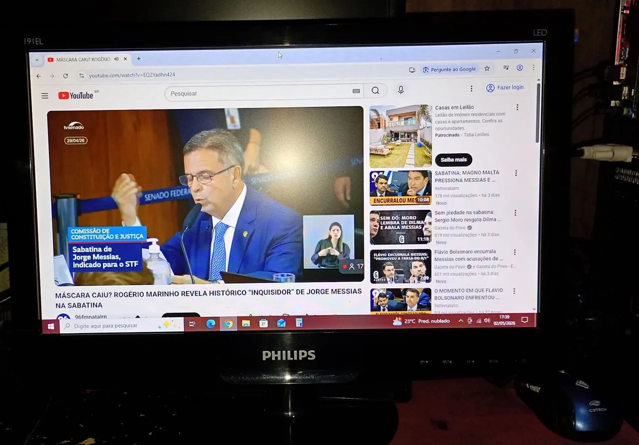The image size is (639, 445).
Task: Switch to the MÁSCARA CAIU? ROGÉRIO tab
Action: (x=82, y=59)
